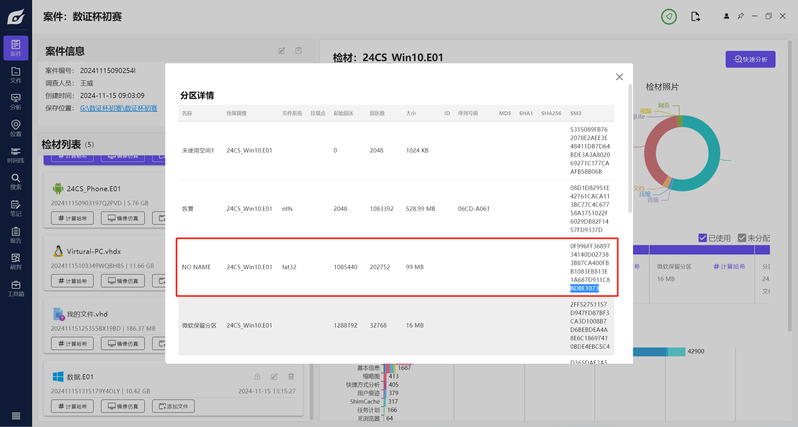Uncheck the 未分配 checkbox

click(742, 238)
